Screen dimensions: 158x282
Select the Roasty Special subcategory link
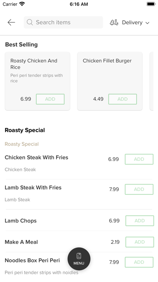click(22, 144)
